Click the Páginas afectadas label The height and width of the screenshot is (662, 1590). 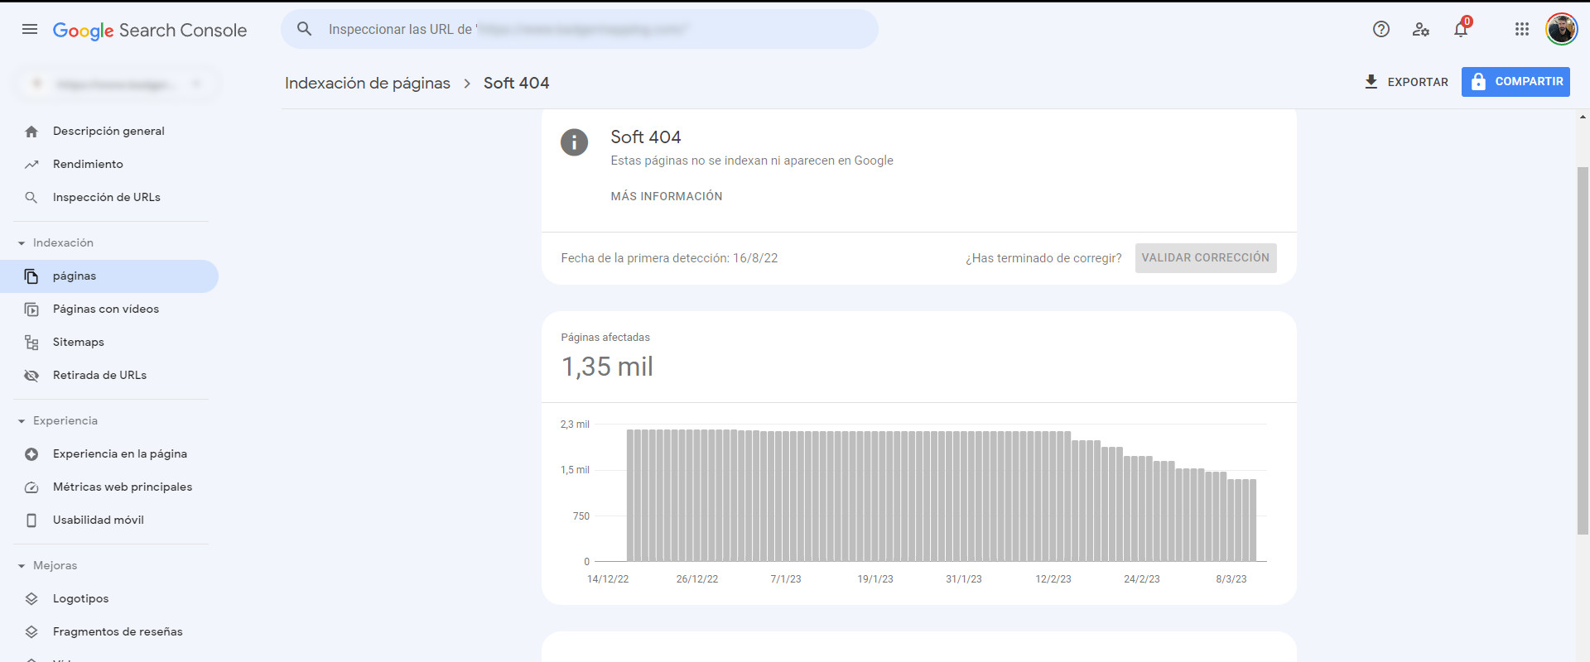605,338
